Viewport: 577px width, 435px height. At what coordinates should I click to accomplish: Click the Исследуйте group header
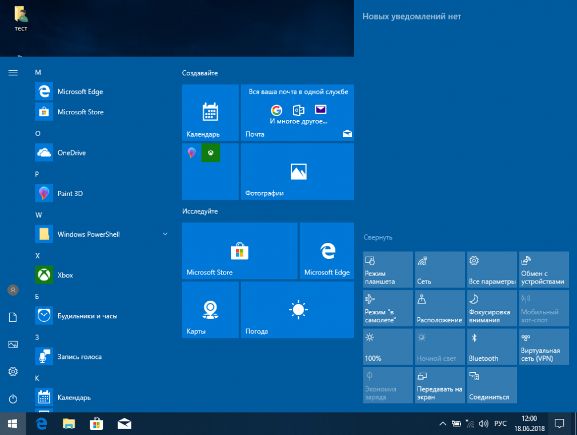[x=200, y=211]
